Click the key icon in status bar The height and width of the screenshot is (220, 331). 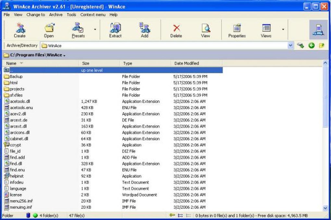(x=172, y=215)
